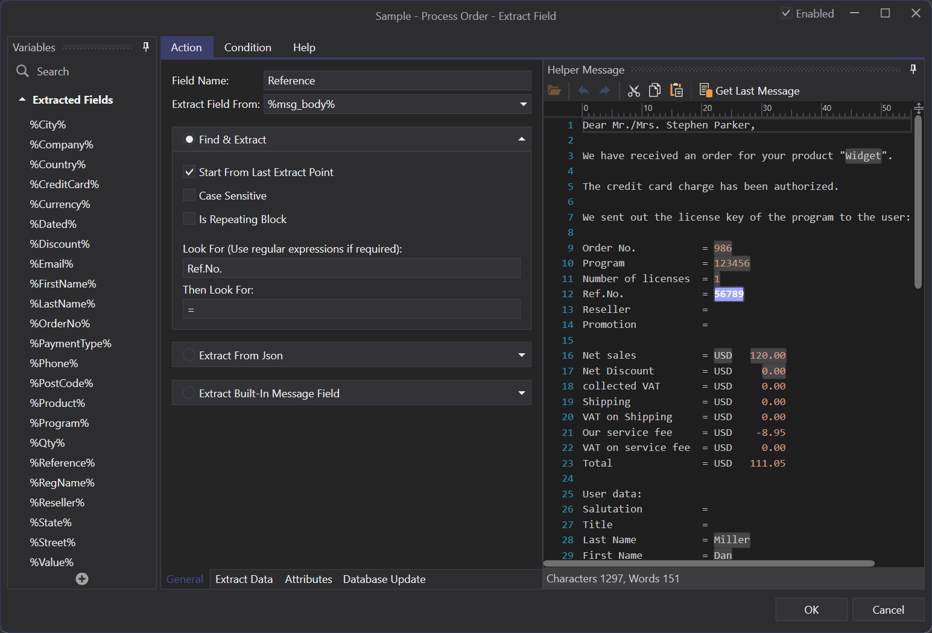Image resolution: width=932 pixels, height=633 pixels.
Task: Click the highlighted word Widget
Action: [x=863, y=156]
